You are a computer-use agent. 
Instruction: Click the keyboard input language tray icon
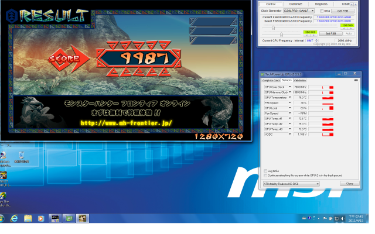(304, 218)
